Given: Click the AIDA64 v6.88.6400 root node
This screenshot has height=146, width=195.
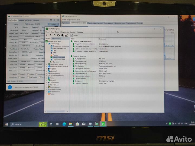Looking at the screenshot, I should (53, 41).
